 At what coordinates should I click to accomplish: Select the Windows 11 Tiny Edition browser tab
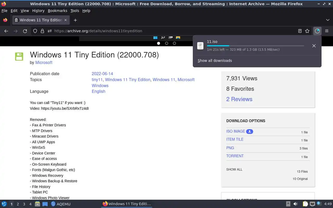[x=41, y=20]
